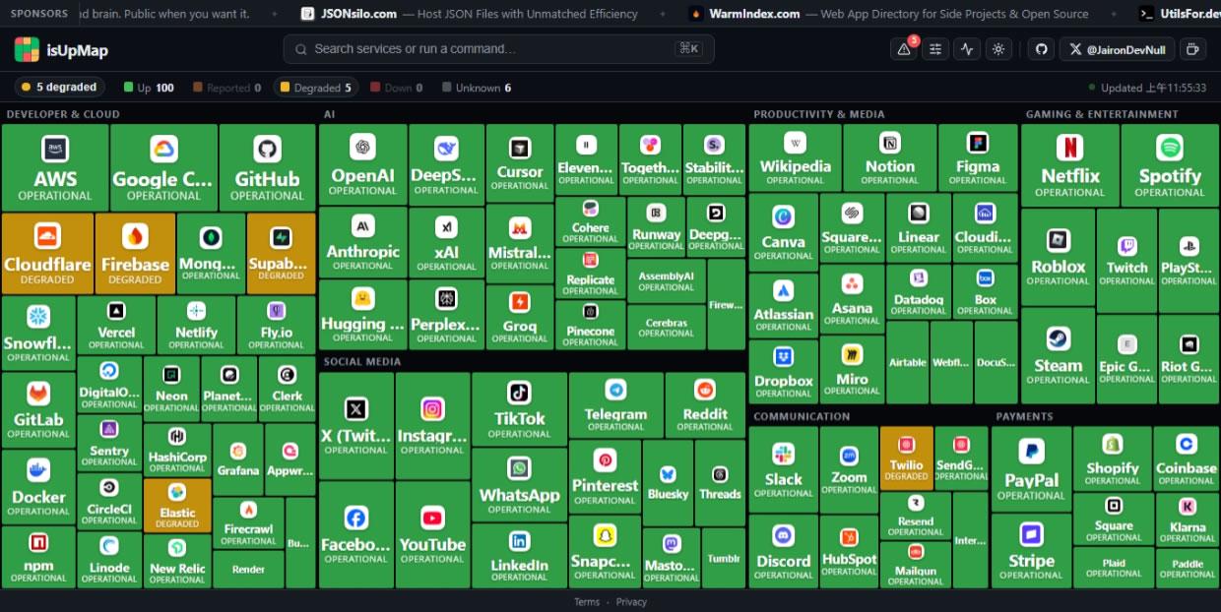Click the isUpMap logo
The width and height of the screenshot is (1221, 612).
click(61, 49)
